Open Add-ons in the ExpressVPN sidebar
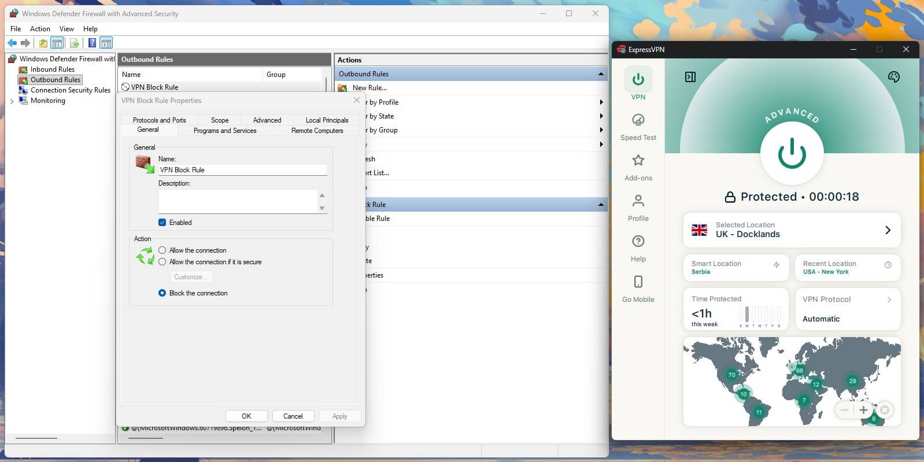This screenshot has width=924, height=462. click(x=638, y=168)
